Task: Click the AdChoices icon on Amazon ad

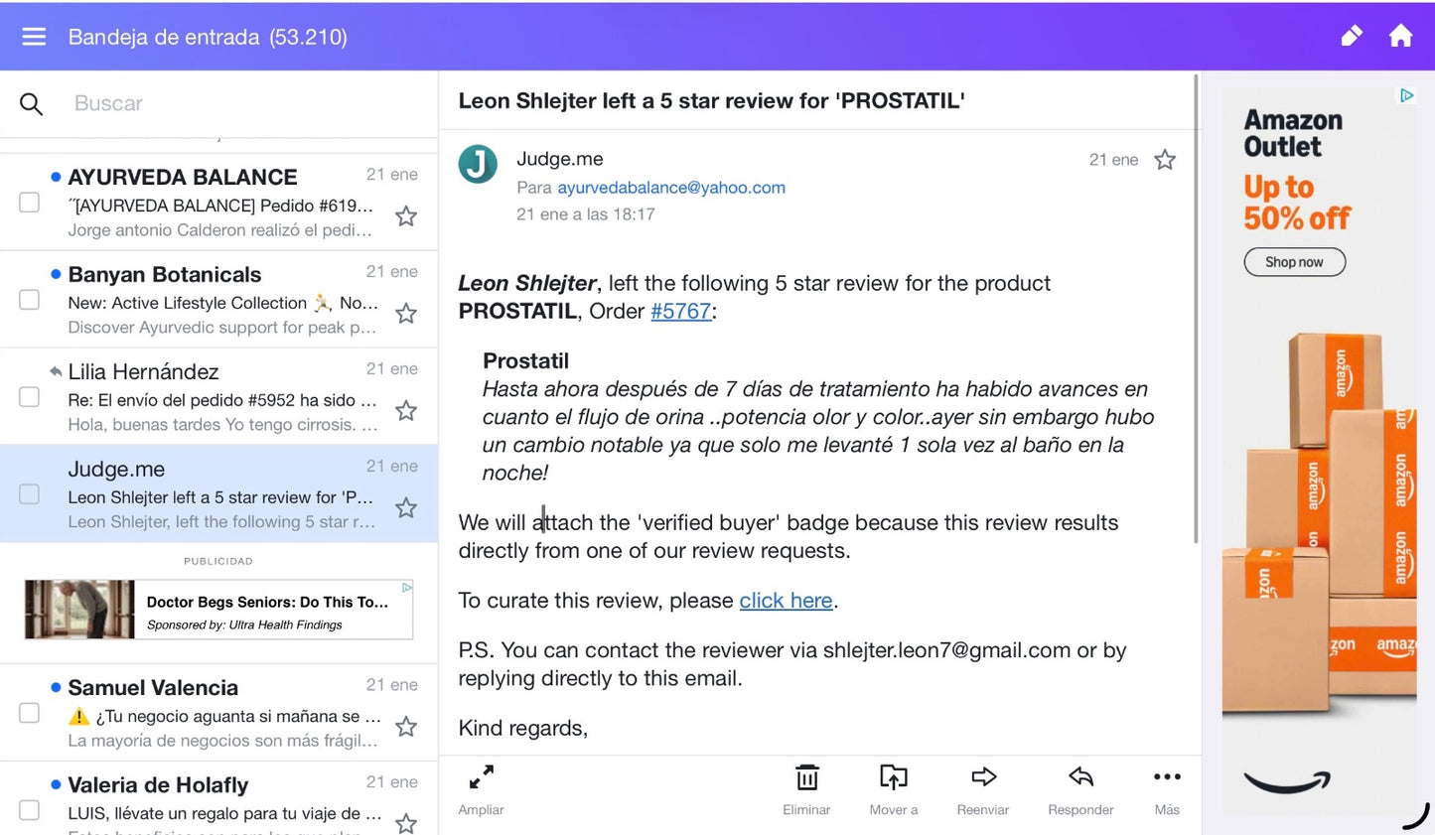Action: pos(1406,96)
